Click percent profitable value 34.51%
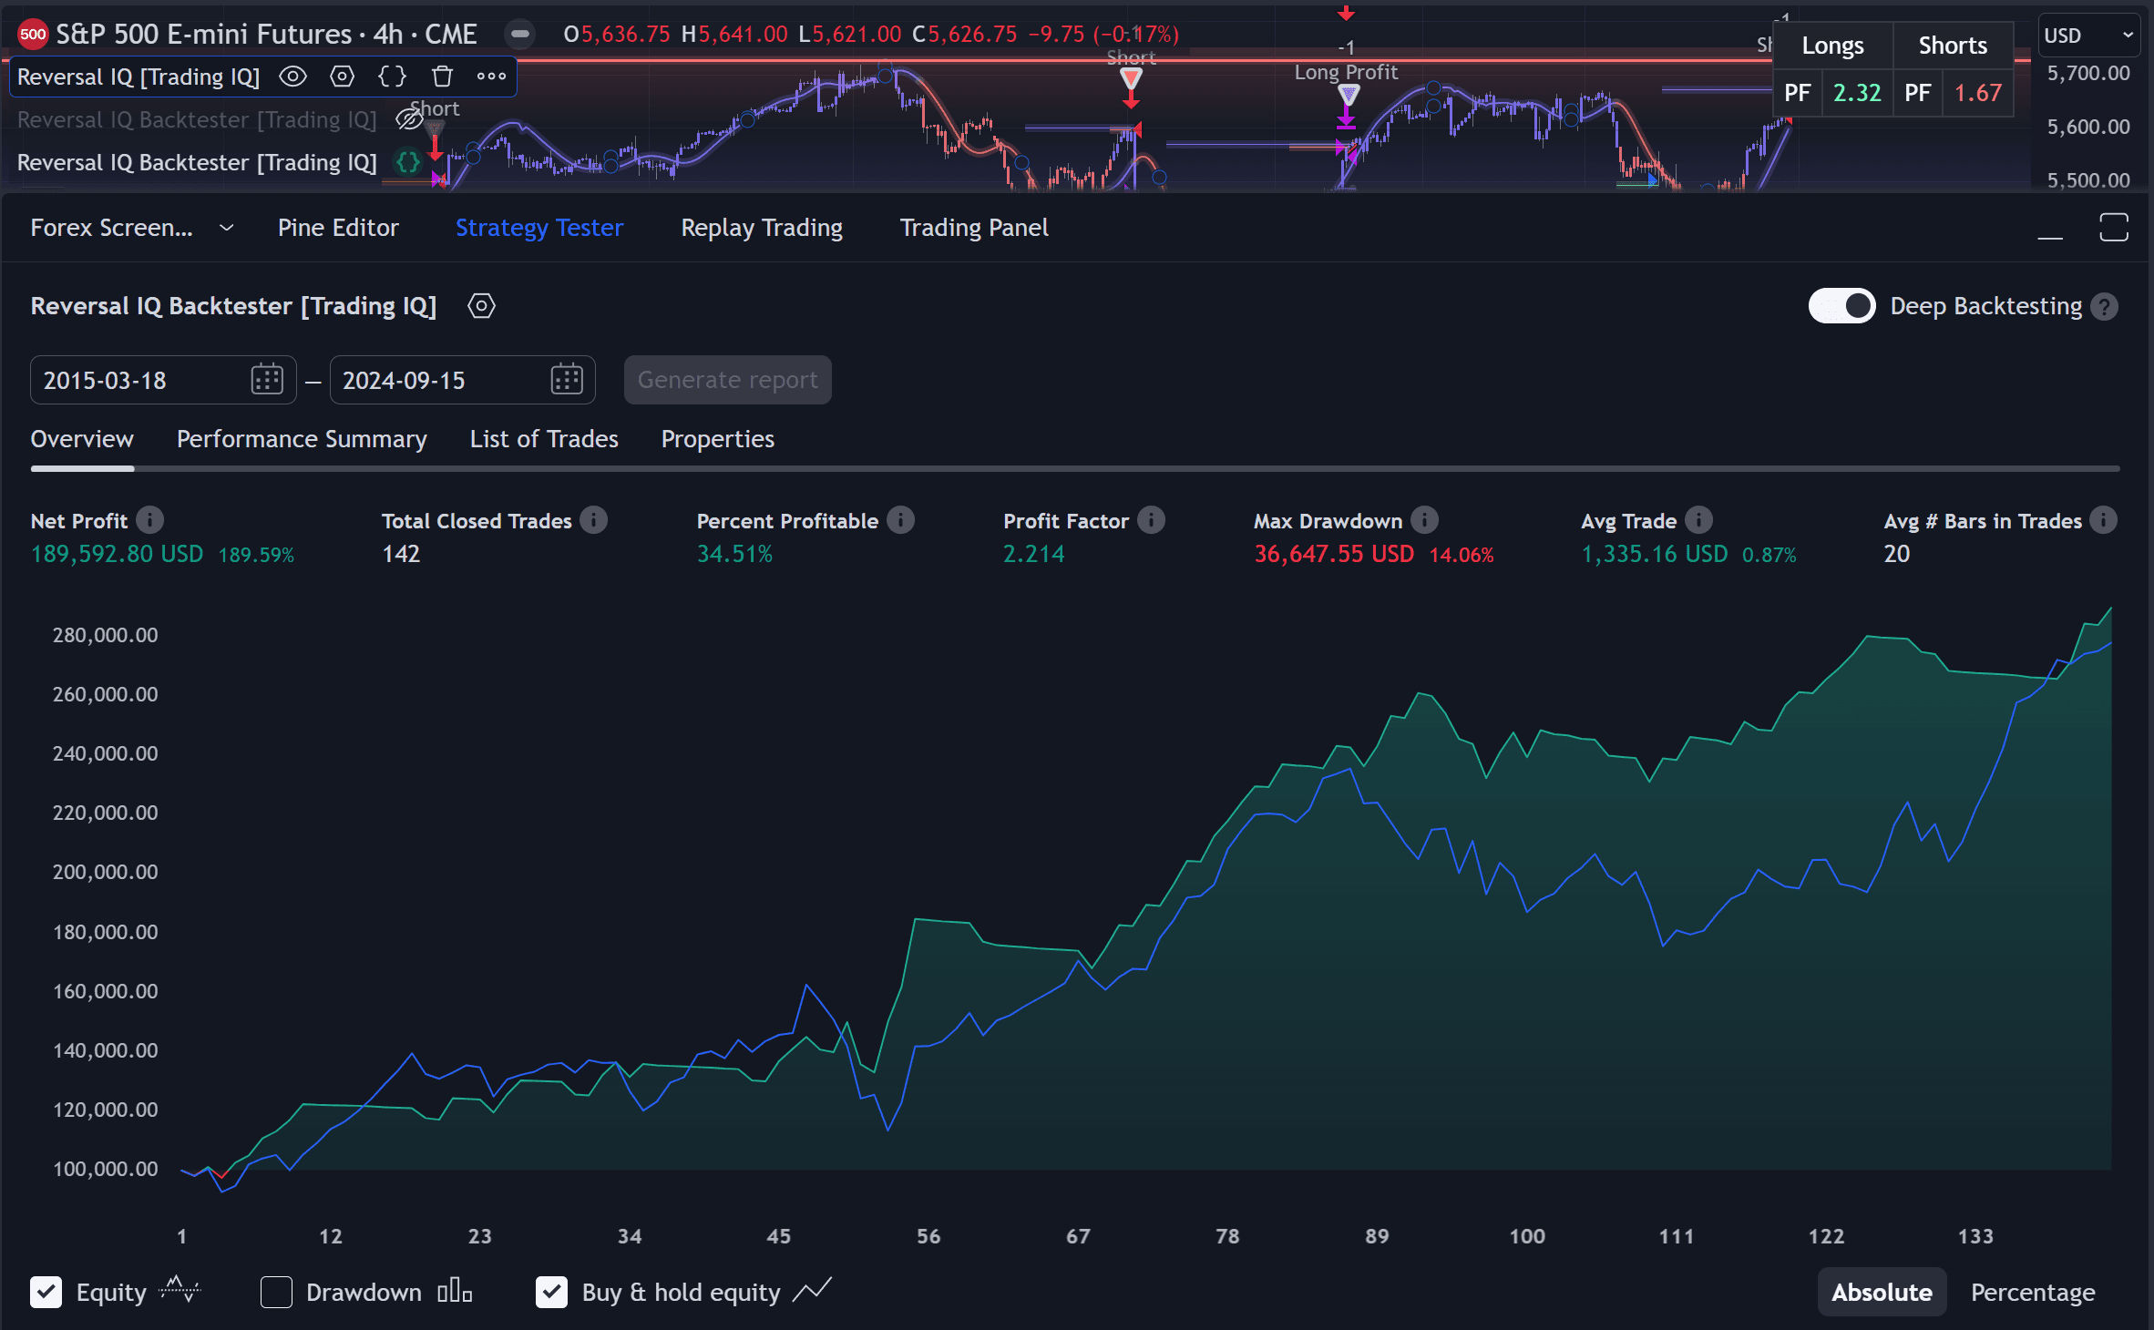This screenshot has width=2154, height=1330. 734,554
